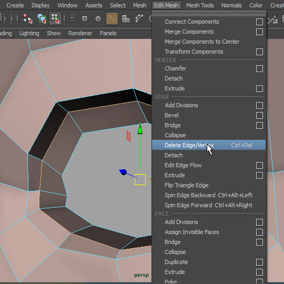Select the vertex point mask icon

click(98, 18)
